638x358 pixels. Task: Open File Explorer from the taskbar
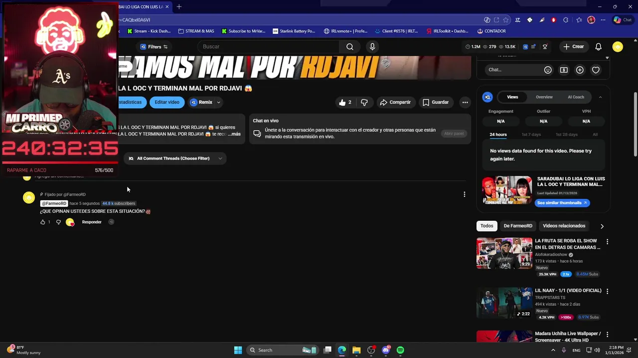click(356, 350)
